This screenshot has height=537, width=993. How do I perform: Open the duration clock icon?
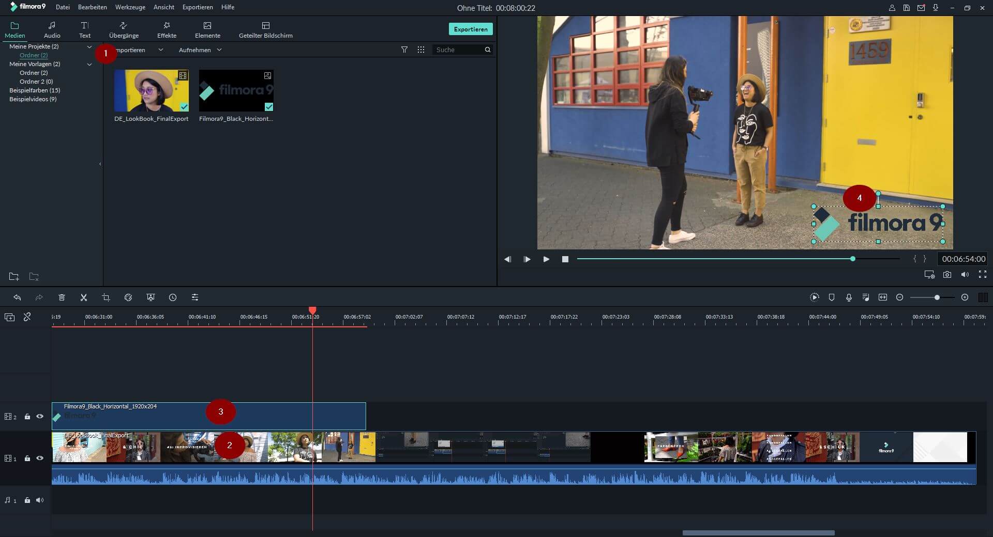pos(173,297)
